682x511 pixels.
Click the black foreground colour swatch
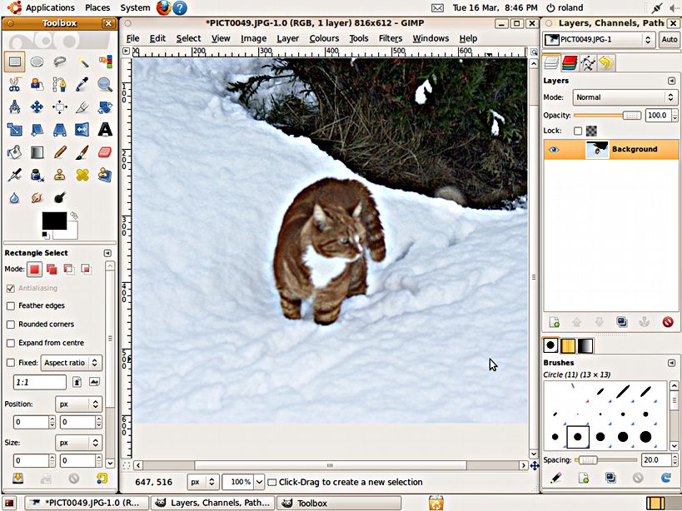54,221
